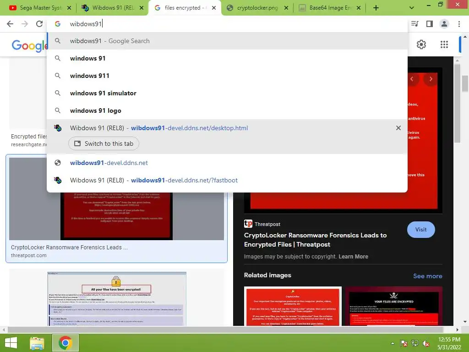The image size is (469, 352).
Task: Close the Sega Master System tab
Action: click(69, 8)
